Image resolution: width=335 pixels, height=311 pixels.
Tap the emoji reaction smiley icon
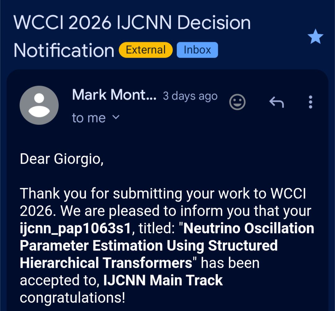[x=237, y=102]
